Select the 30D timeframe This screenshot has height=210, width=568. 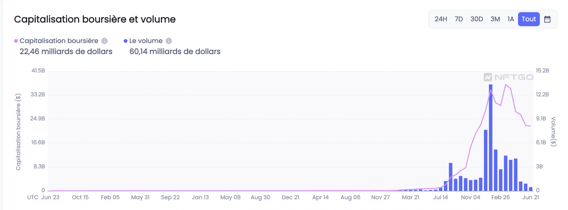tap(477, 19)
